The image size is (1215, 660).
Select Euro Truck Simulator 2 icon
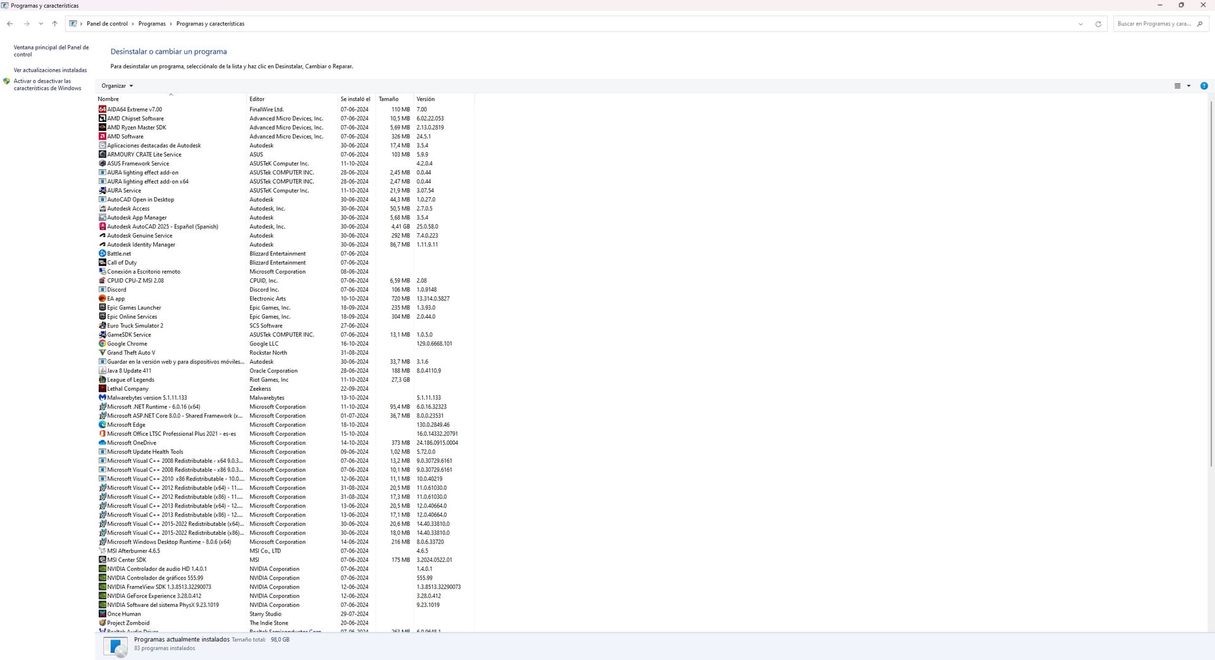coord(103,326)
